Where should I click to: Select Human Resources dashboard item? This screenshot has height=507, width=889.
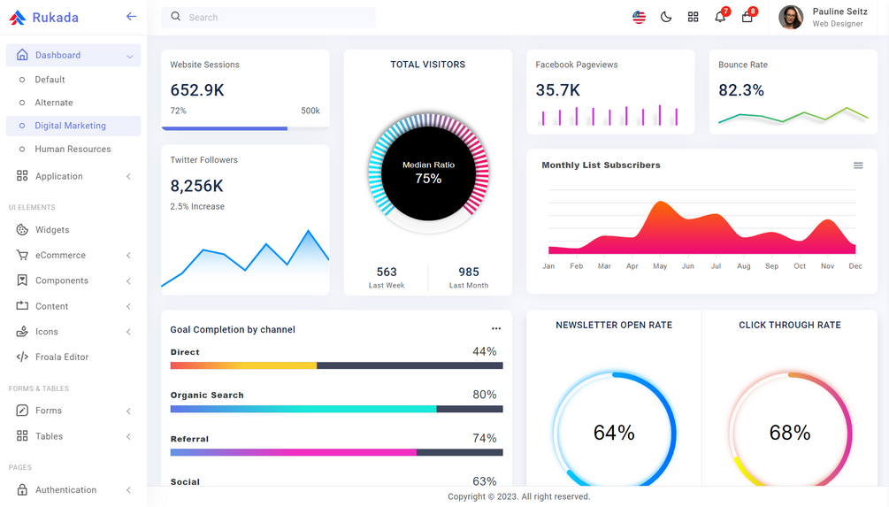tap(73, 150)
